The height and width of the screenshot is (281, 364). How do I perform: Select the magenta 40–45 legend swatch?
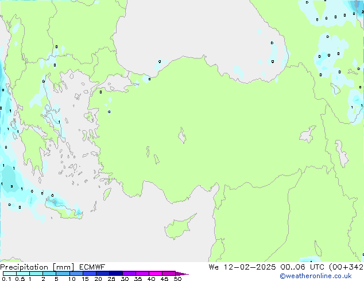coord(157,274)
